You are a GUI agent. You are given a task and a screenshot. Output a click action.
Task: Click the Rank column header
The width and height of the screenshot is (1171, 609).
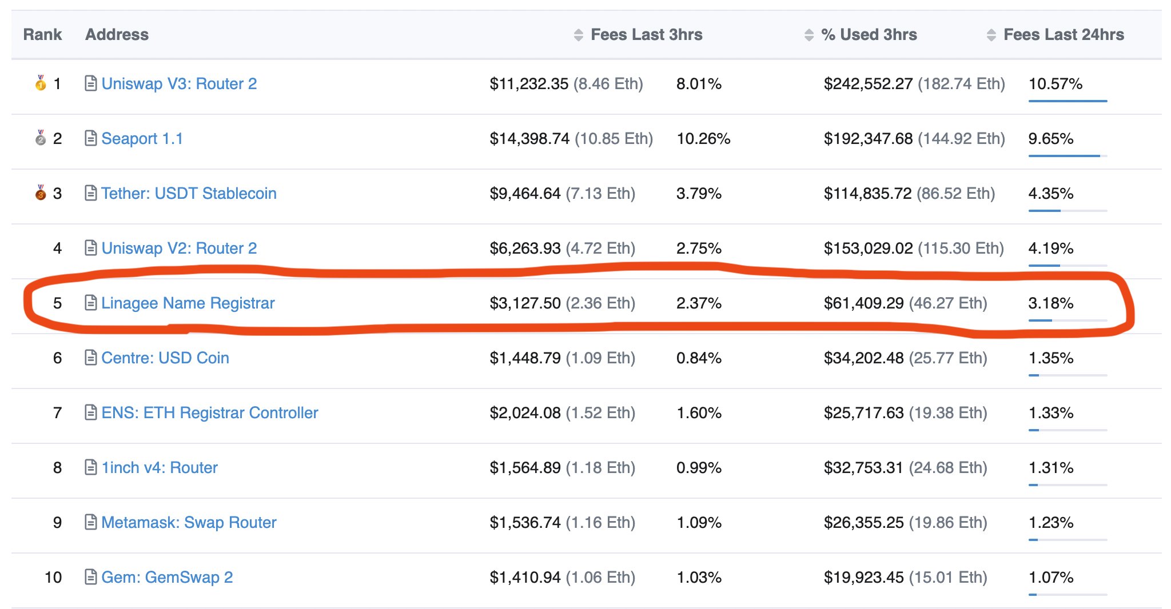[x=43, y=35]
